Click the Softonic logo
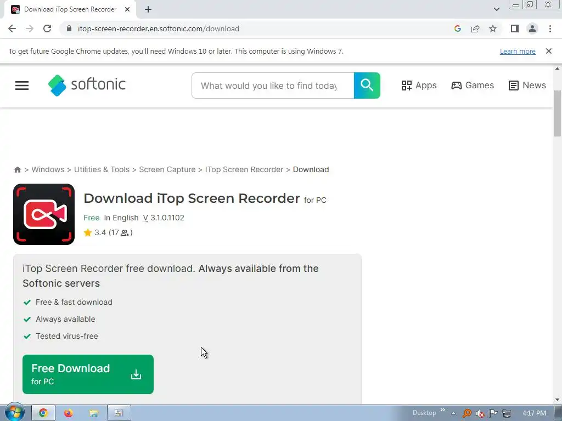The image size is (562, 421). point(87,85)
